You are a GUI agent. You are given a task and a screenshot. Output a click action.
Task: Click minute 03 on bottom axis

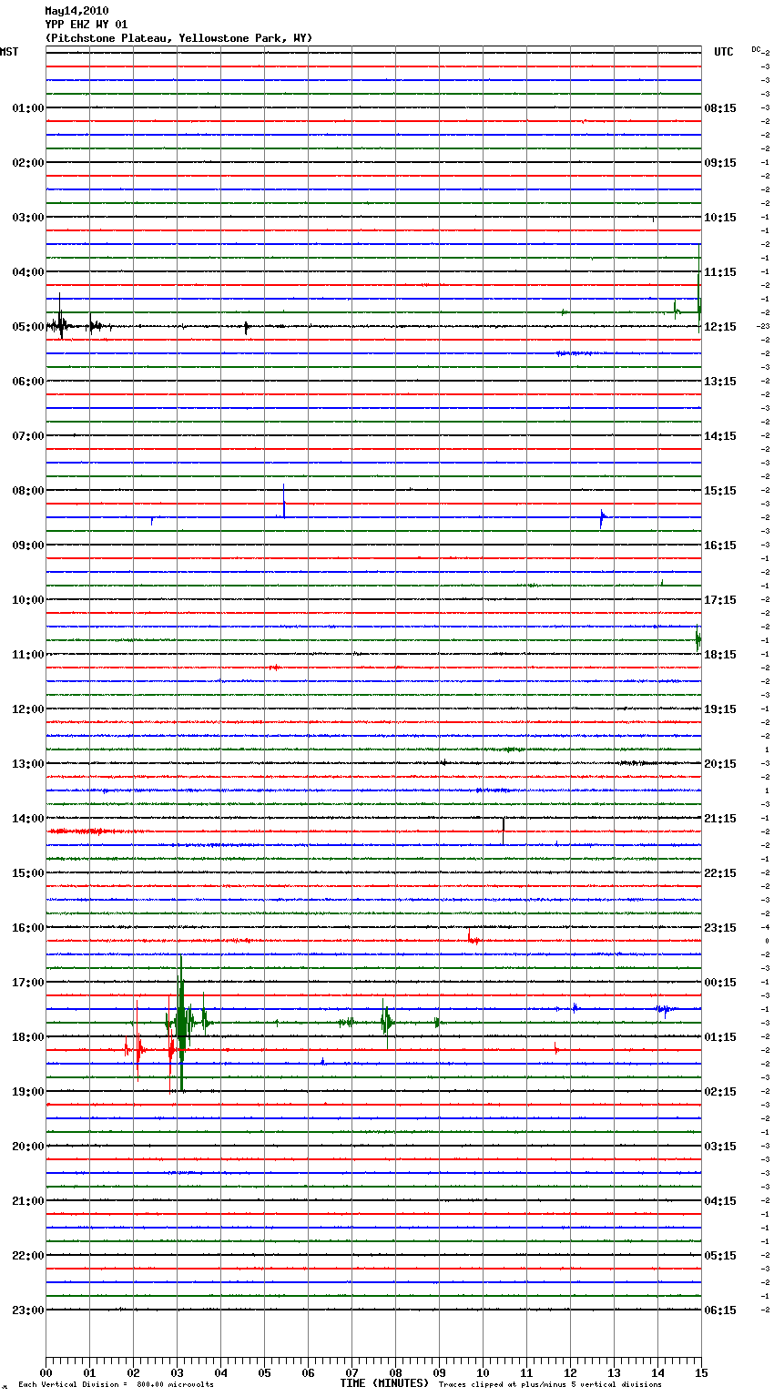click(x=177, y=1372)
